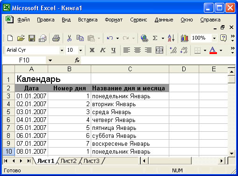238x176 pixels.
Task: Open the Формат menu
Action: tap(114, 20)
